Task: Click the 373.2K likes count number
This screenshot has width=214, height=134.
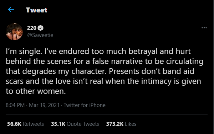Action: pos(115,124)
